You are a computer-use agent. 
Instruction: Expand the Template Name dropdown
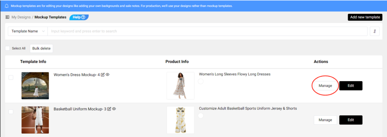(28, 32)
